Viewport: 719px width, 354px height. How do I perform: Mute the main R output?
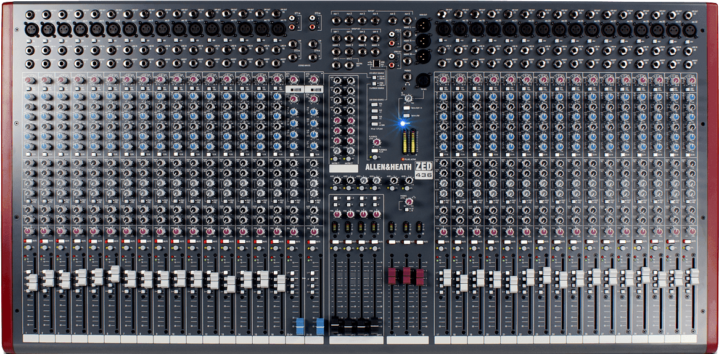pyautogui.click(x=406, y=241)
